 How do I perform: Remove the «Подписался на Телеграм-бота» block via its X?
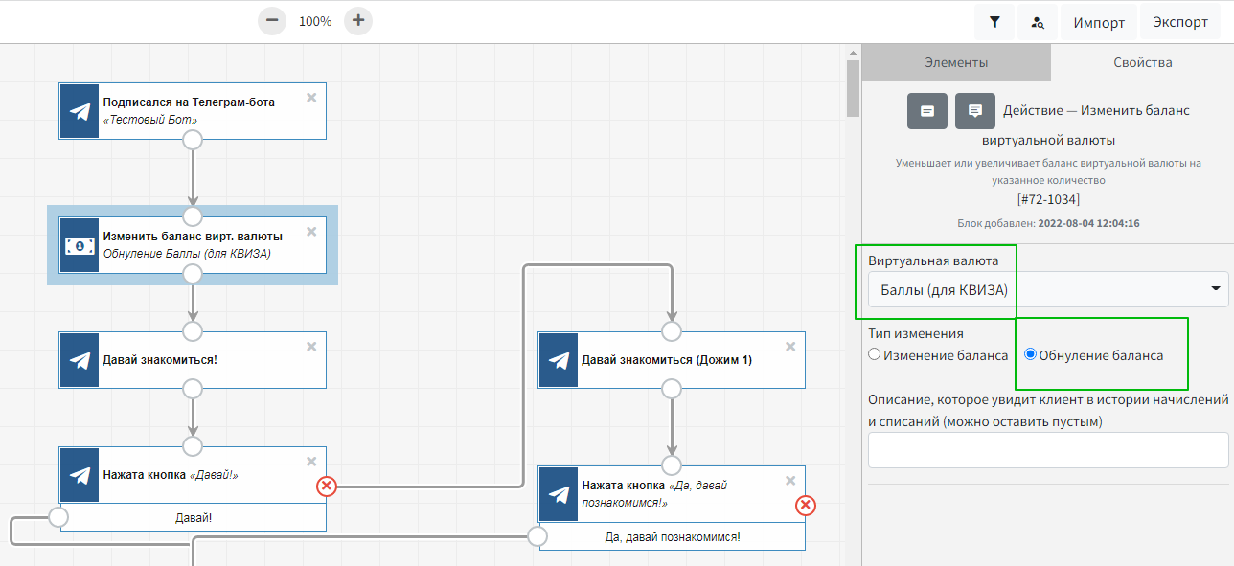click(x=311, y=98)
